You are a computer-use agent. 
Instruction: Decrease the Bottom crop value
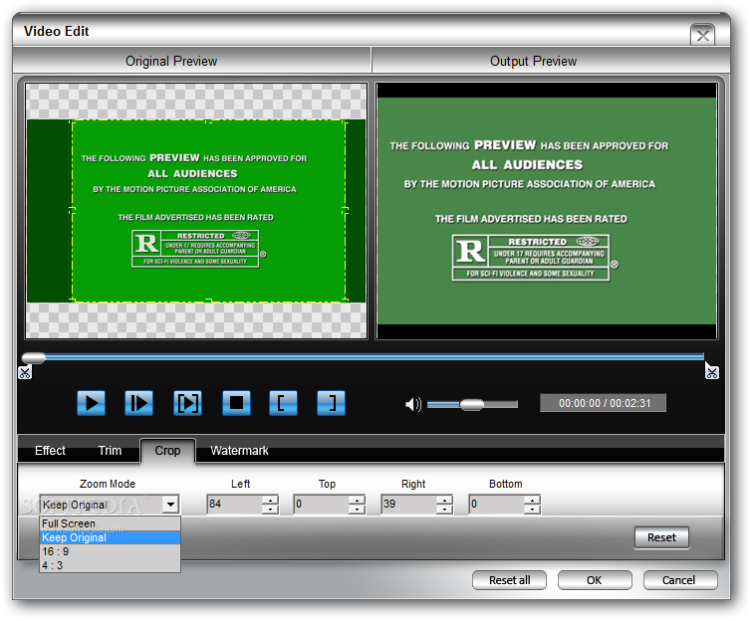click(532, 510)
